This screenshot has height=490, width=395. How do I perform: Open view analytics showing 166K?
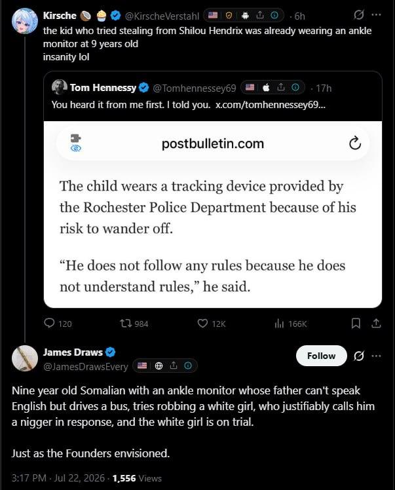279,324
